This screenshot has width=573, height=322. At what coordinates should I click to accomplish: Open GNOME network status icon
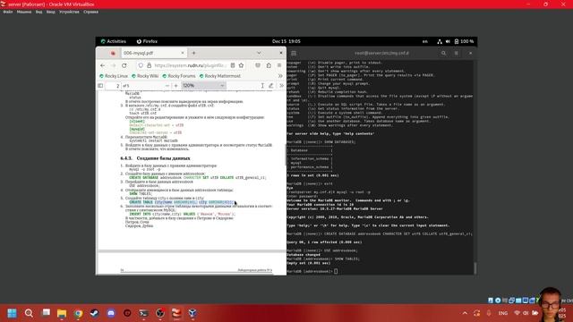point(440,41)
